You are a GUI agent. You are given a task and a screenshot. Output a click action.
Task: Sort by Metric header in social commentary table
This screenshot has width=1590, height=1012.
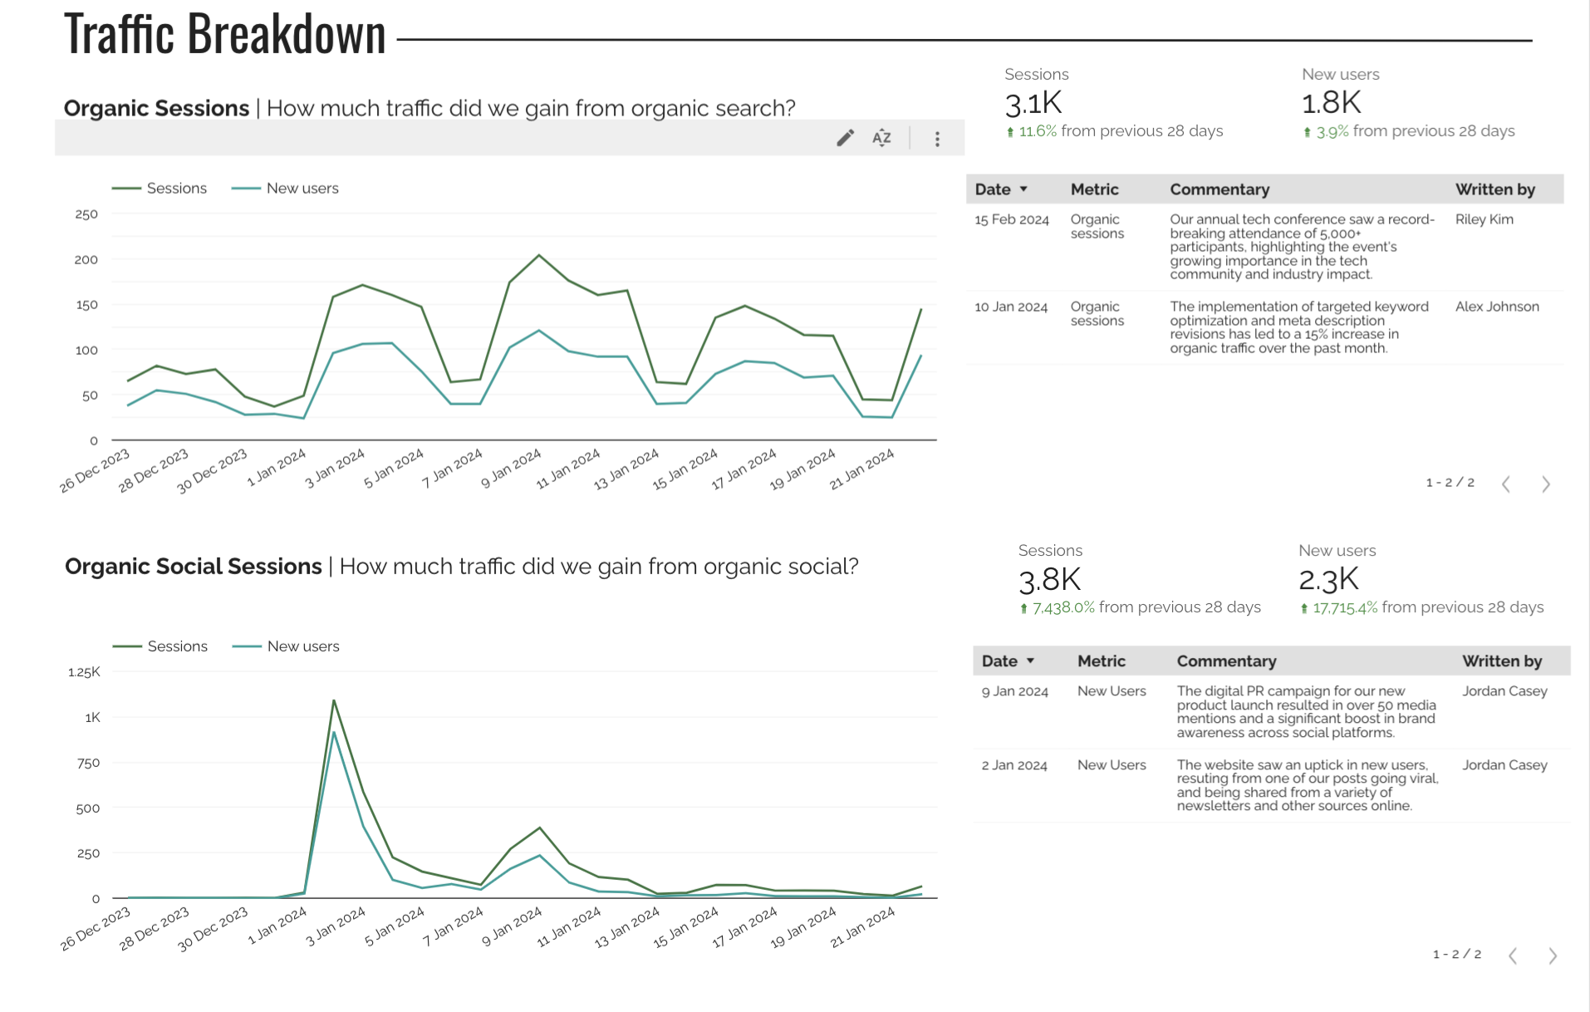(1101, 661)
